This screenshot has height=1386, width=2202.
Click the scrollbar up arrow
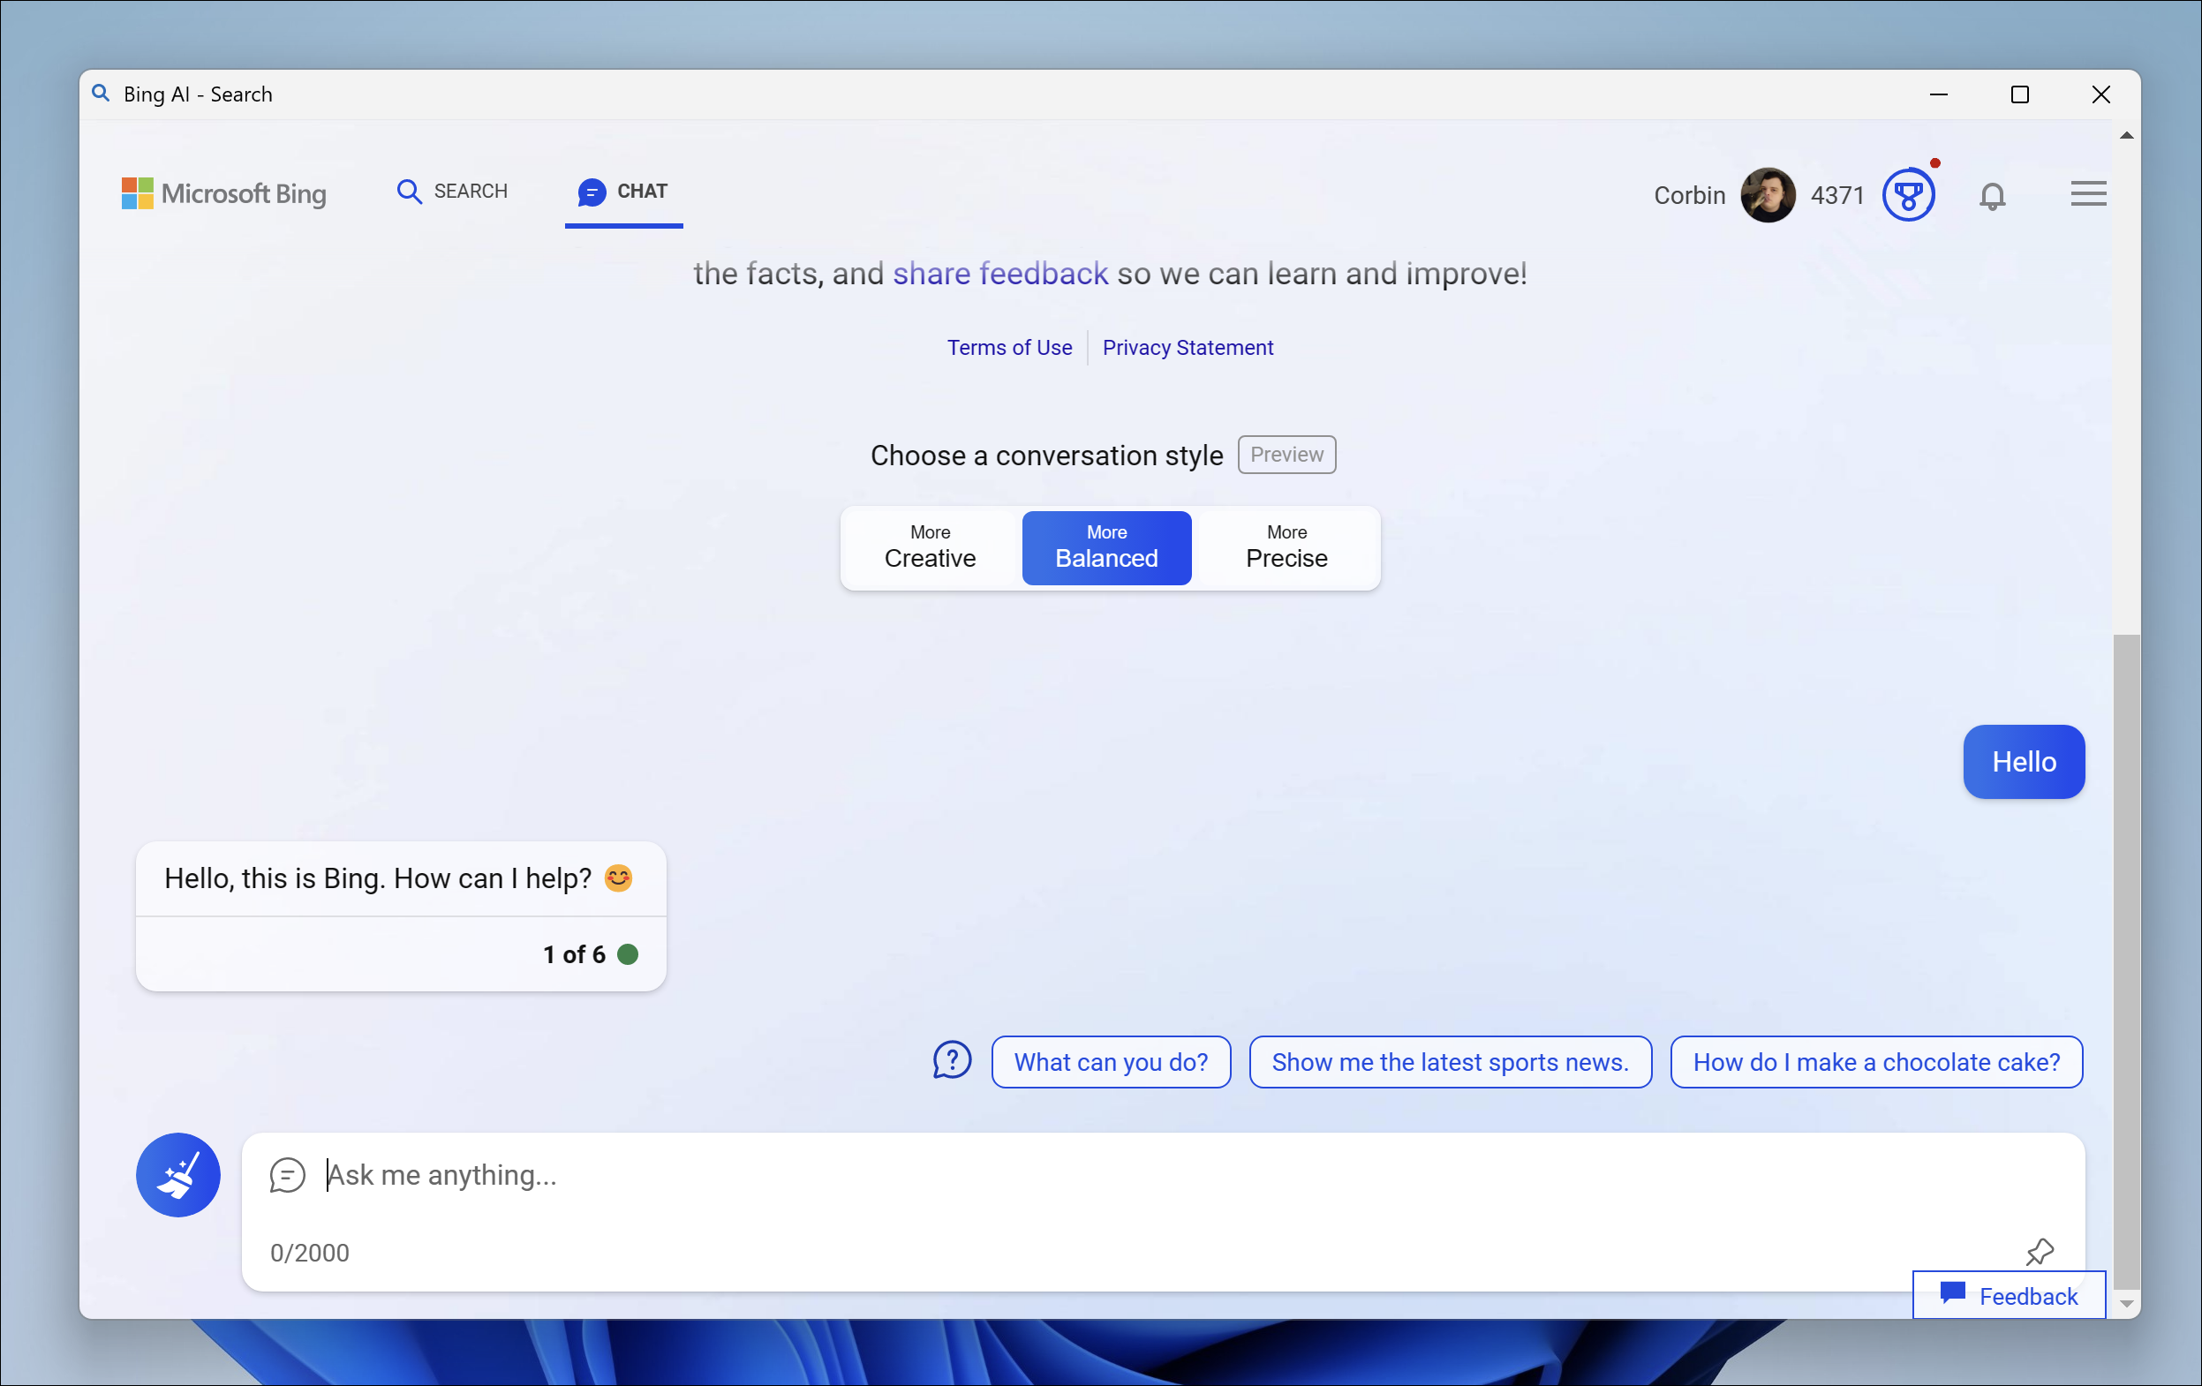[2126, 135]
